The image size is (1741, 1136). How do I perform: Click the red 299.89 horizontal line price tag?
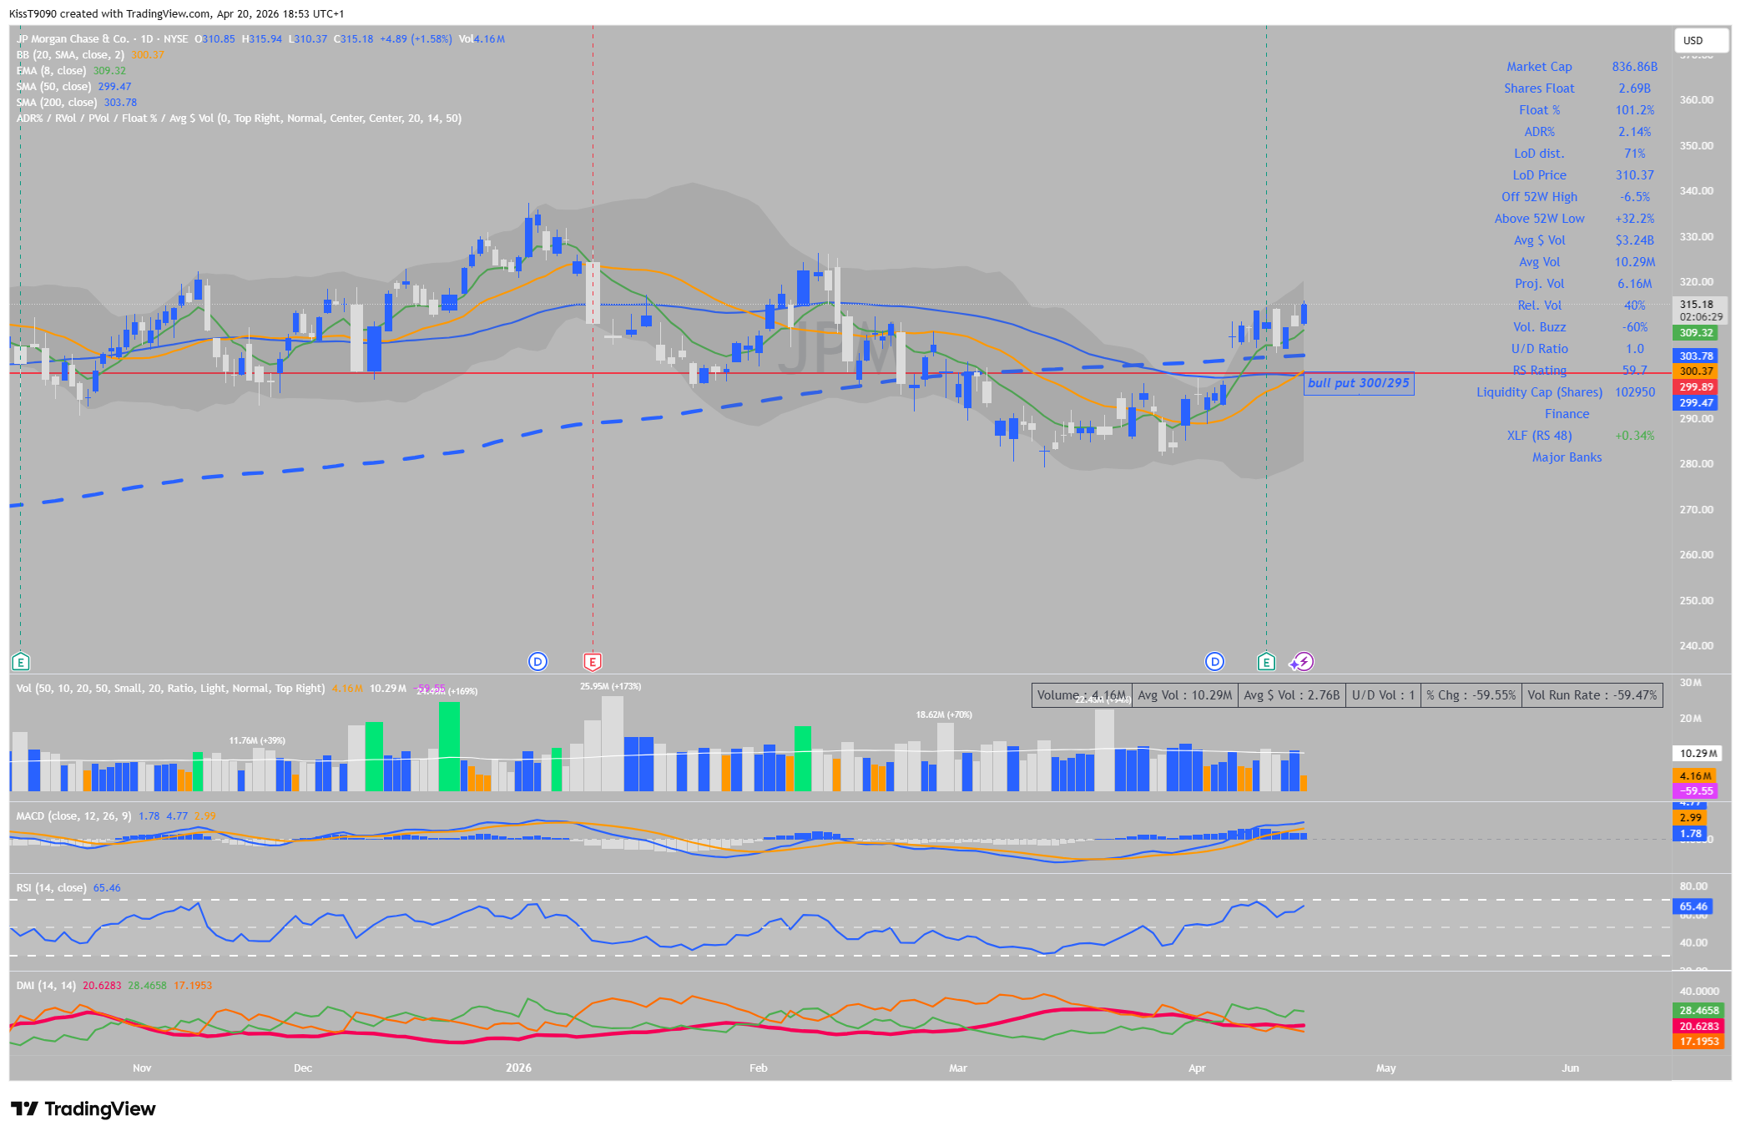[1695, 387]
